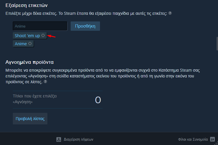Click the ignored products description paragraph
The image size is (218, 145).
(x=103, y=76)
